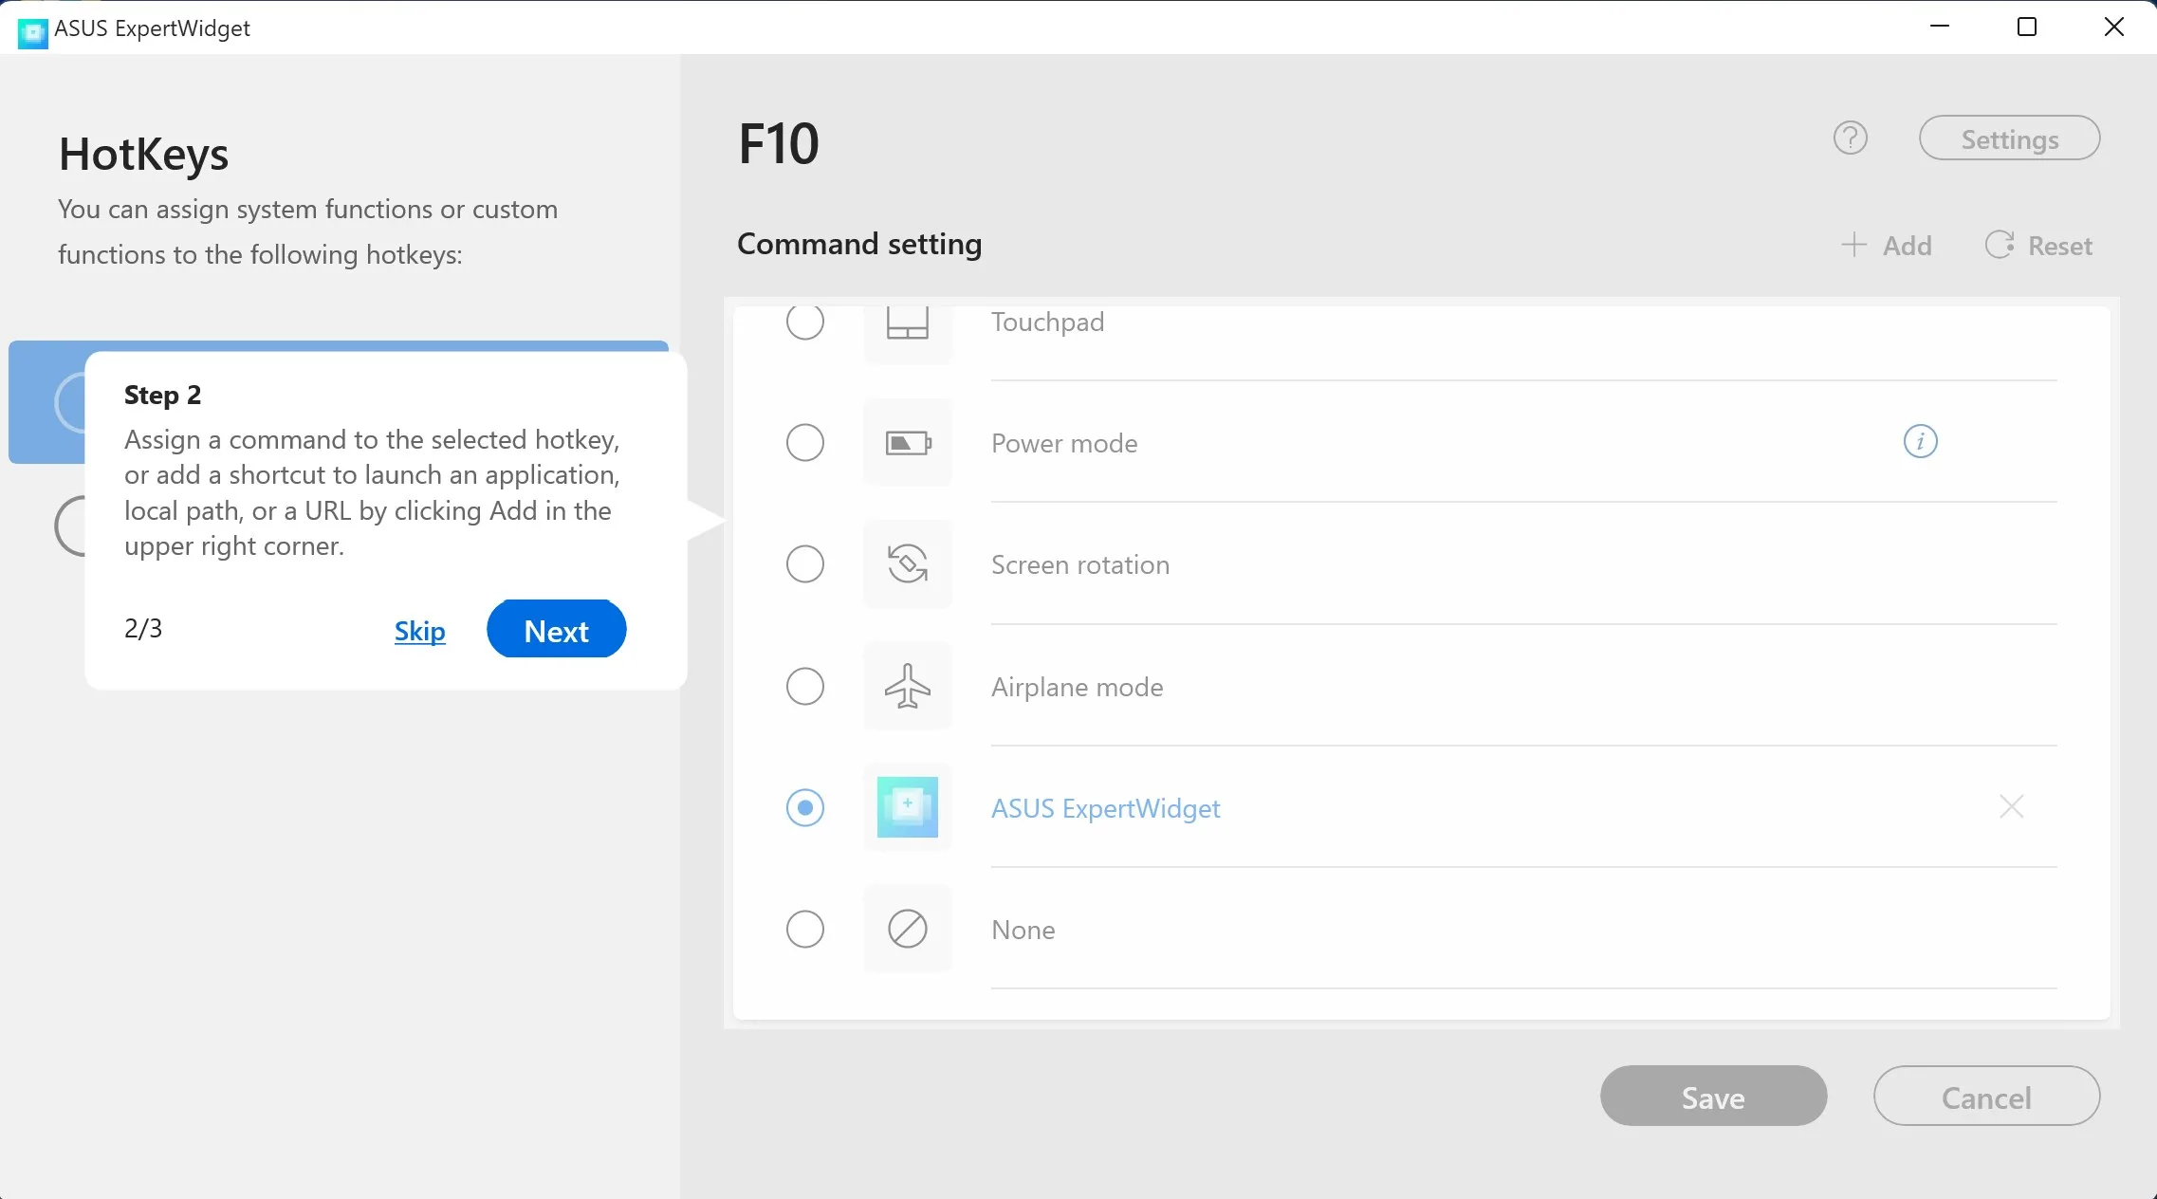The height and width of the screenshot is (1199, 2157).
Task: Click the ASUS ExpertWidget app icon in list
Action: [908, 807]
